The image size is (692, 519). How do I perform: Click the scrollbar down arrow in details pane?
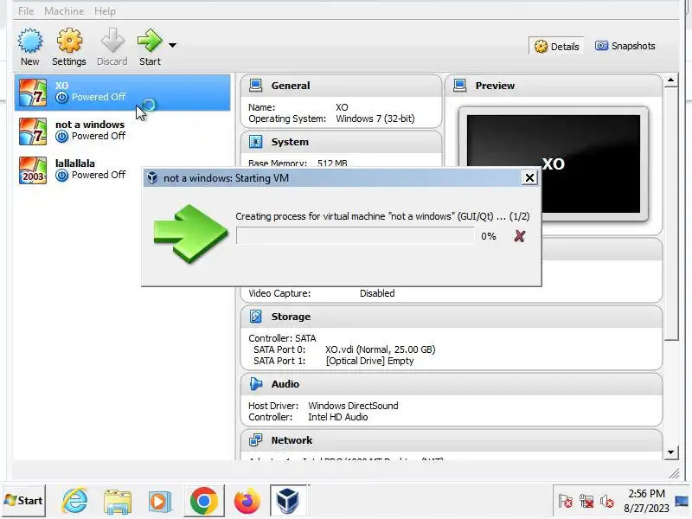point(671,452)
